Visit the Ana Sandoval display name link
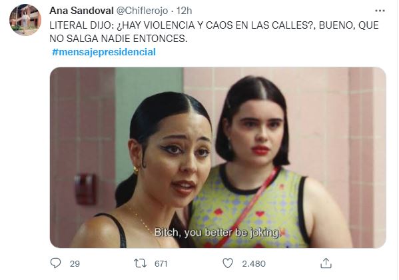 pos(81,11)
